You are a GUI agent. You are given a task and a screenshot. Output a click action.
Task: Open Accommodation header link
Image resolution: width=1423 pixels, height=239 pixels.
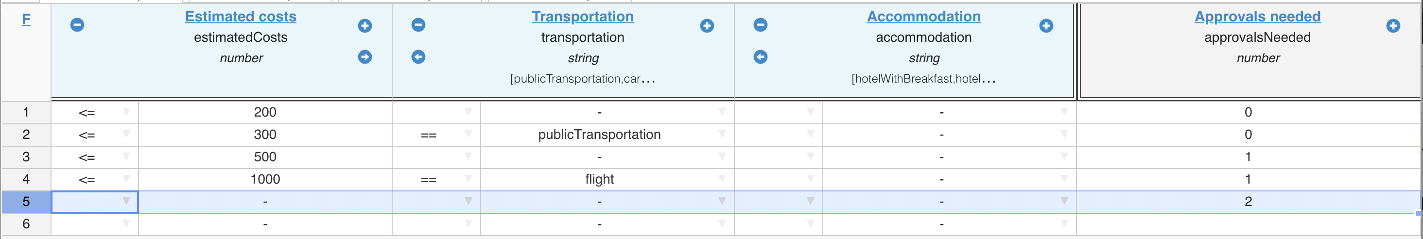pos(923,17)
